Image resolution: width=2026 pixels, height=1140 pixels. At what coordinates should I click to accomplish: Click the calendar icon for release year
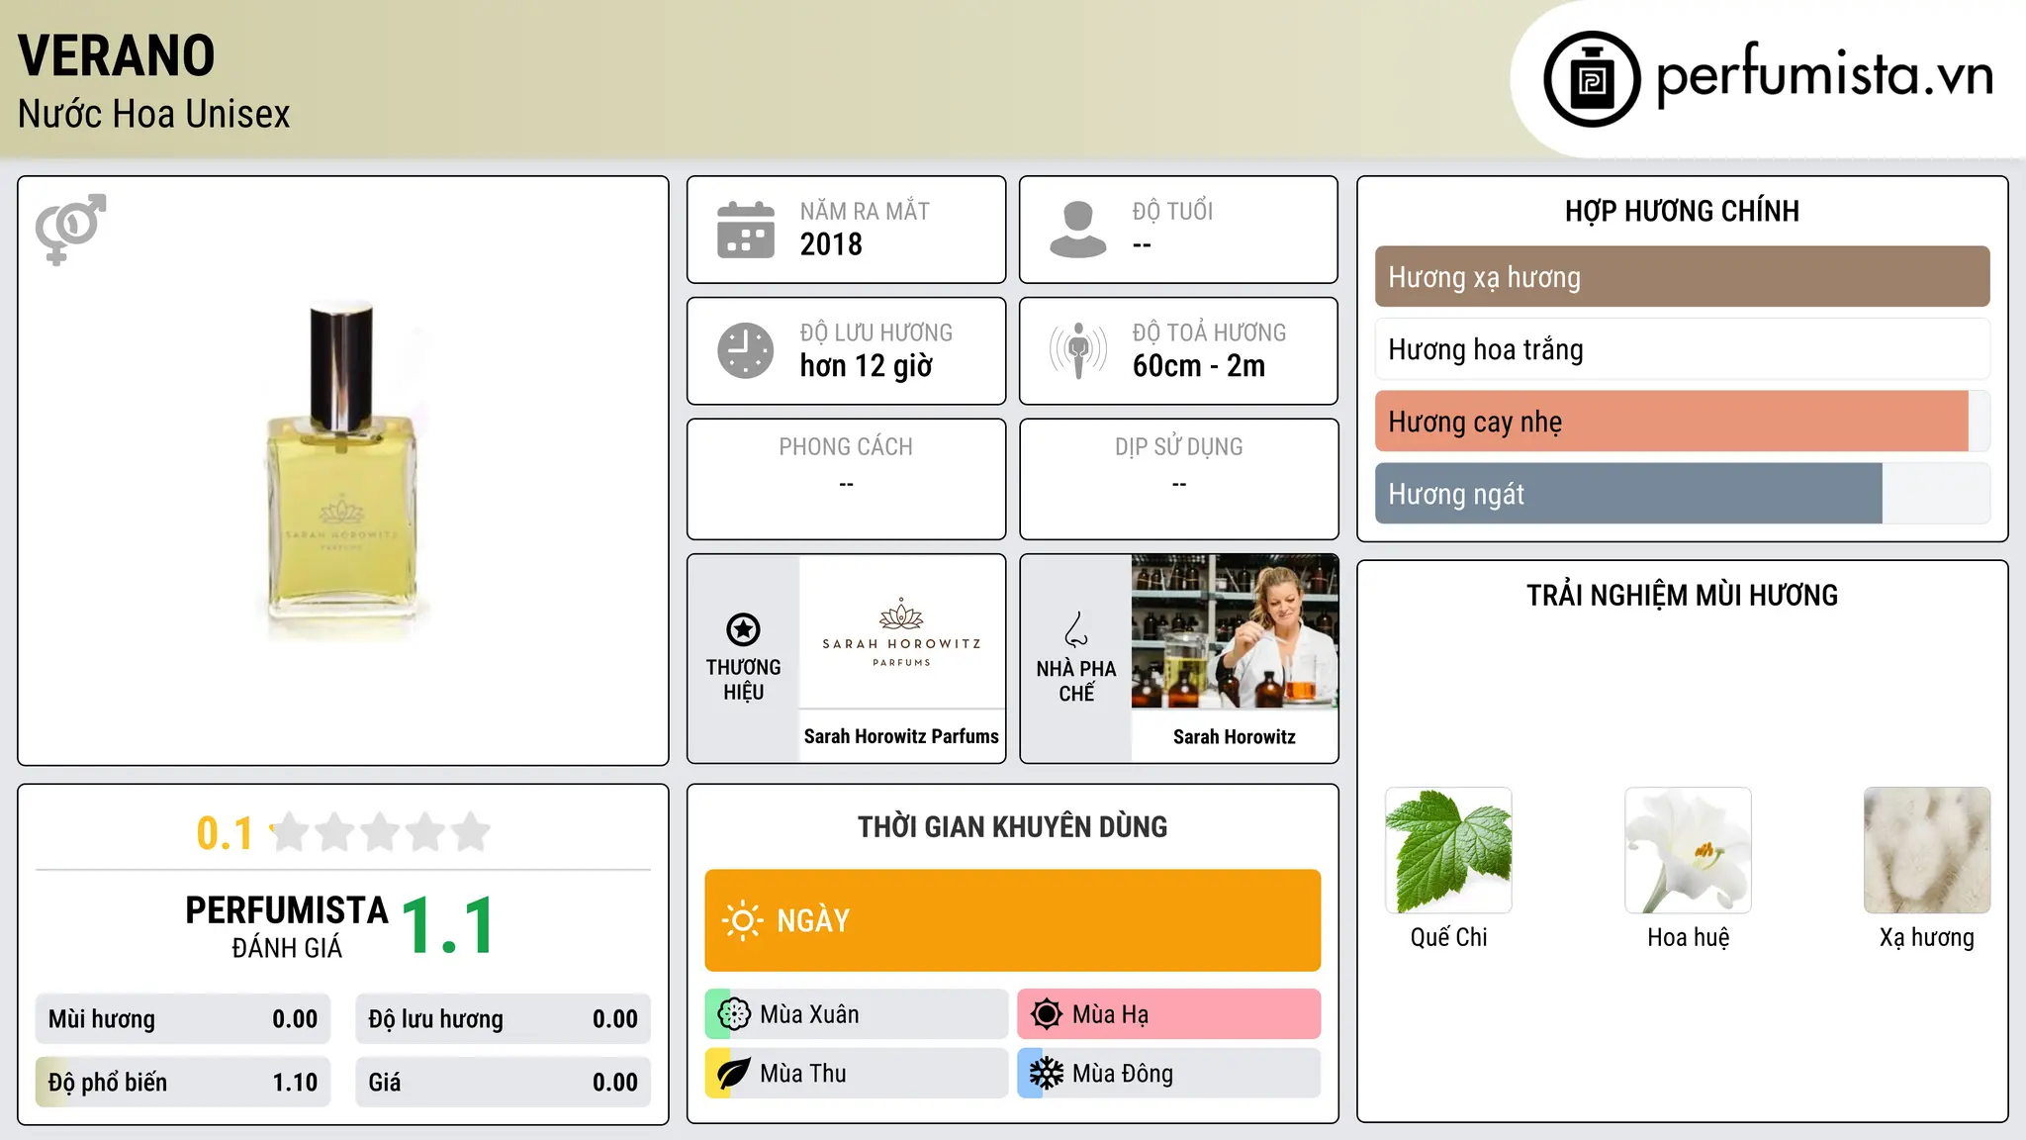point(746,230)
